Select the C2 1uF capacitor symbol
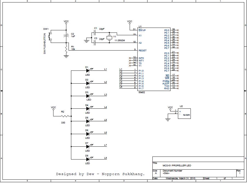 [66, 36]
